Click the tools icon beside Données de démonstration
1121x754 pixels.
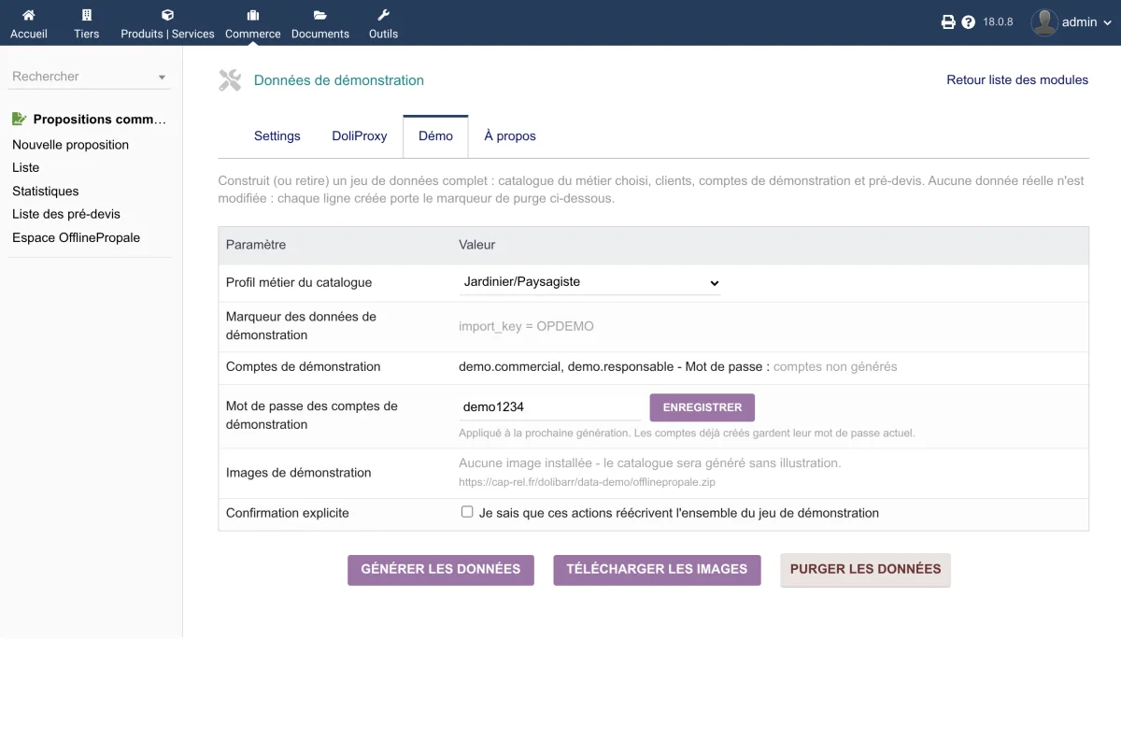[x=230, y=80]
